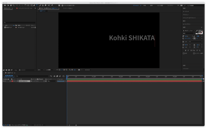Enable Small Caps text style

tap(194, 50)
